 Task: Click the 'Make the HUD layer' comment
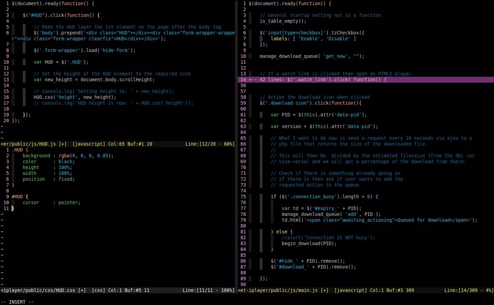(x=127, y=27)
